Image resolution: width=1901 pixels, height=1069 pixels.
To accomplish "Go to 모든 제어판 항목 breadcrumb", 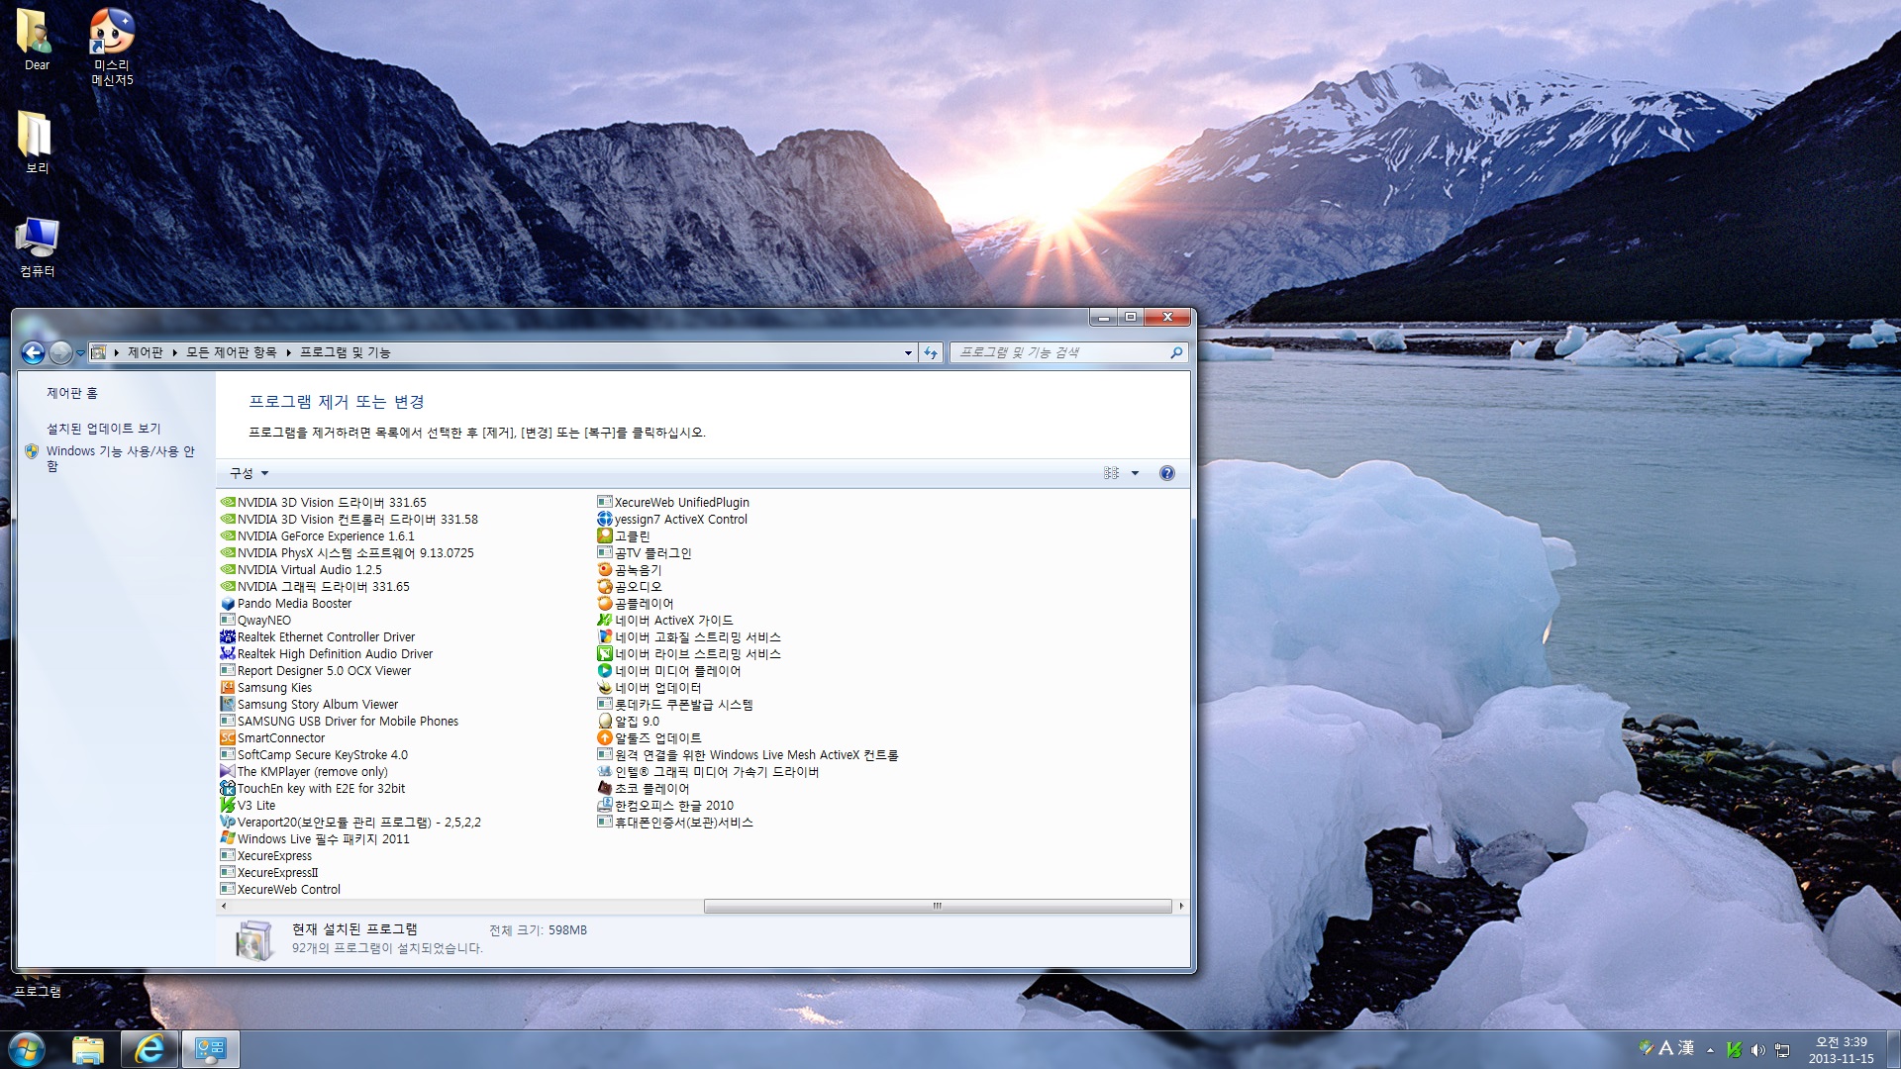I will [x=232, y=352].
